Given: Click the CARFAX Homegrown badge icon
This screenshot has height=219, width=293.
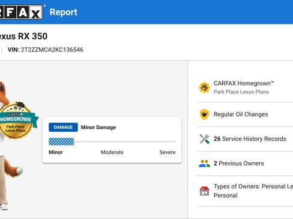Looking at the screenshot, I should tap(204, 87).
